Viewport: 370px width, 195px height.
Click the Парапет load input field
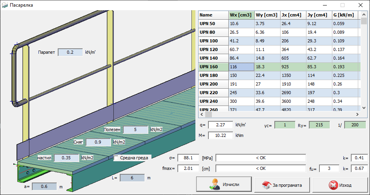point(70,52)
